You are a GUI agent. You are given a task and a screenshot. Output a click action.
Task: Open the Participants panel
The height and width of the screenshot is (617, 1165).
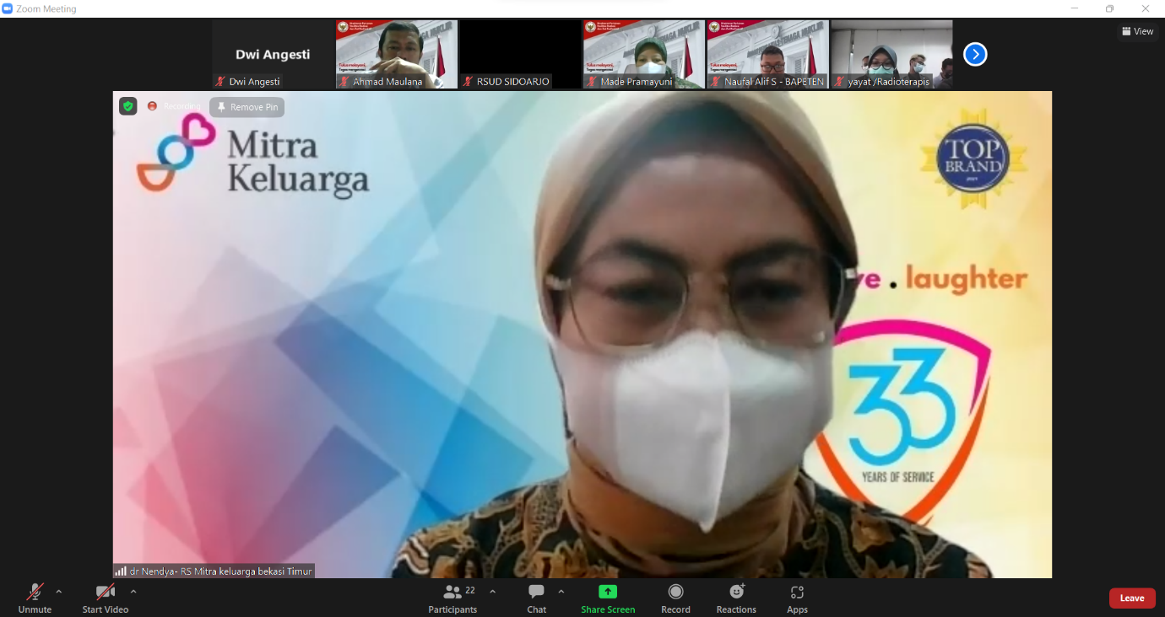[452, 598]
